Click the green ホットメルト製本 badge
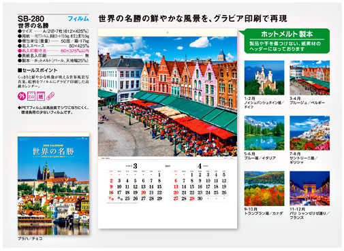Viewport: 344px width, 251px height. point(287,41)
